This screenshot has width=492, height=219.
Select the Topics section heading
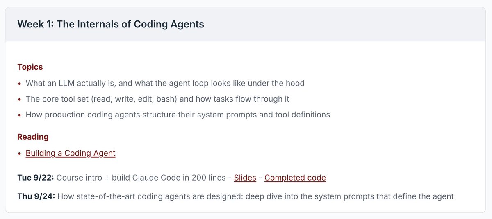(x=30, y=67)
